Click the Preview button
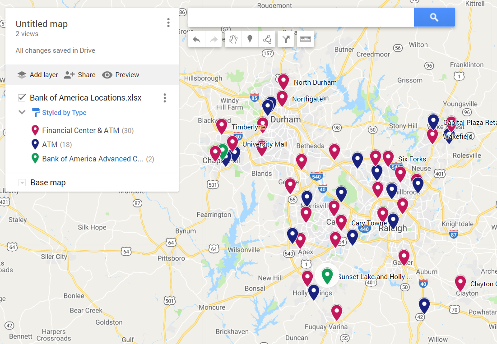The image size is (497, 344). (121, 75)
